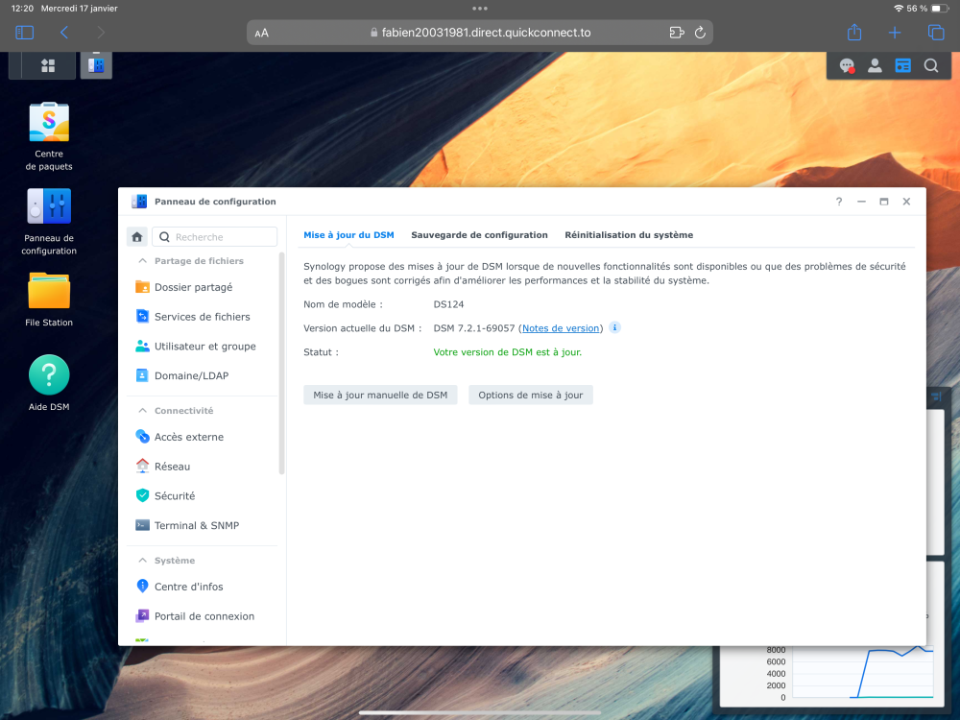Click the DSM main menu grid icon
Screen dimensions: 960x720
tap(47, 65)
